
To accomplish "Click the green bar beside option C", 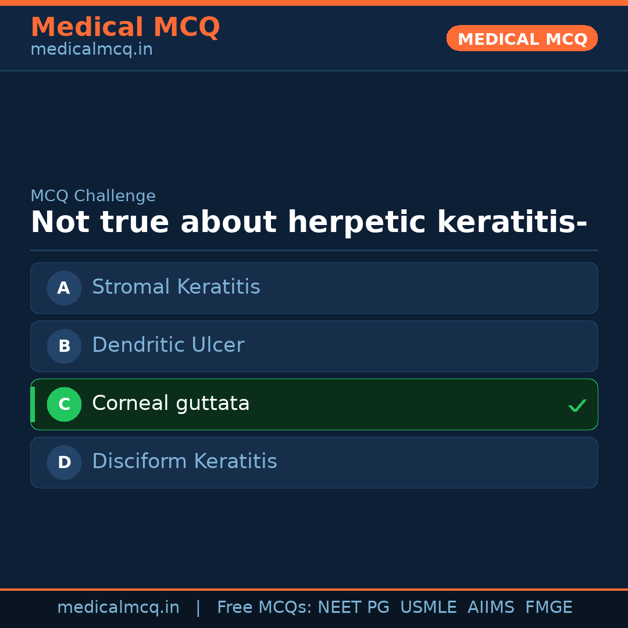I will (x=33, y=404).
